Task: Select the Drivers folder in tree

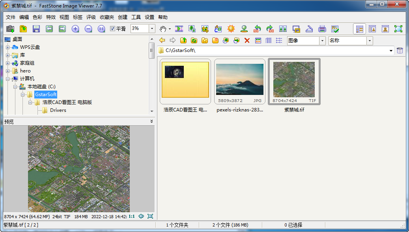Action: click(58, 110)
